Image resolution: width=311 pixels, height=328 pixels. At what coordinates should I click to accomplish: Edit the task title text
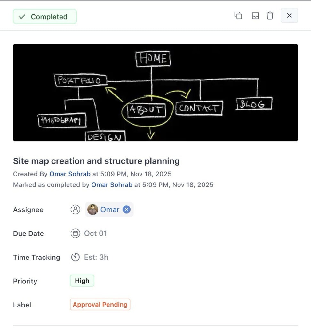tap(96, 161)
